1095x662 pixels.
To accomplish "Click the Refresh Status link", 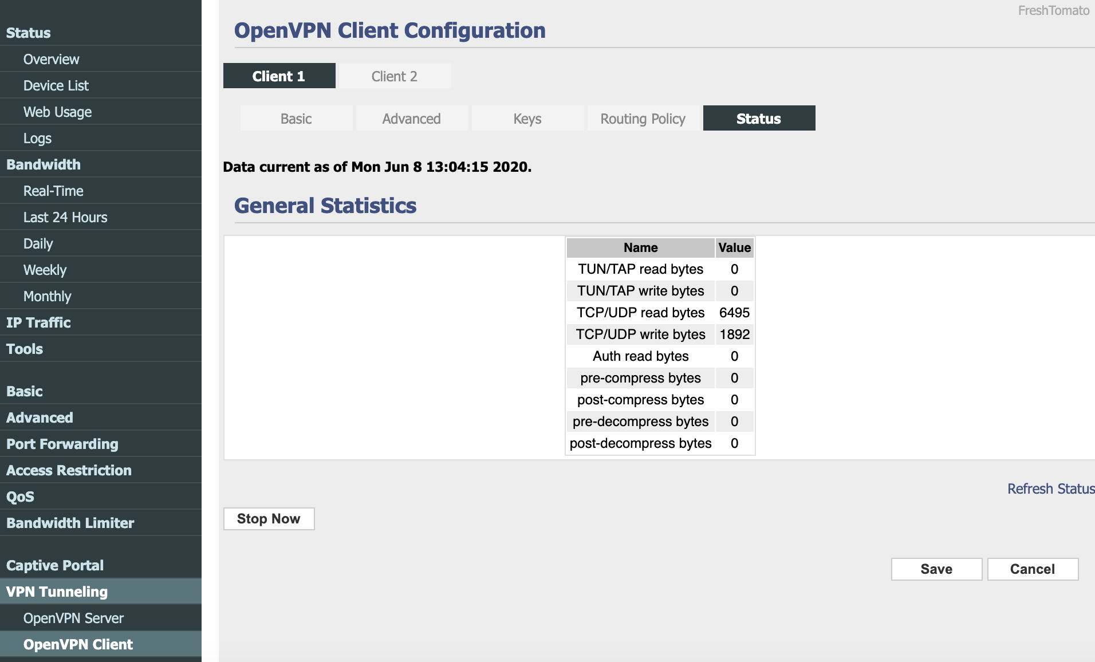I will 1051,488.
